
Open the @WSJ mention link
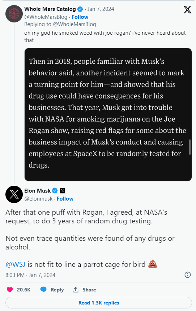click(16, 264)
